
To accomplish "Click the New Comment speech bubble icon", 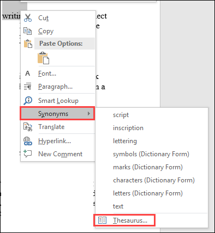I will [28, 154].
